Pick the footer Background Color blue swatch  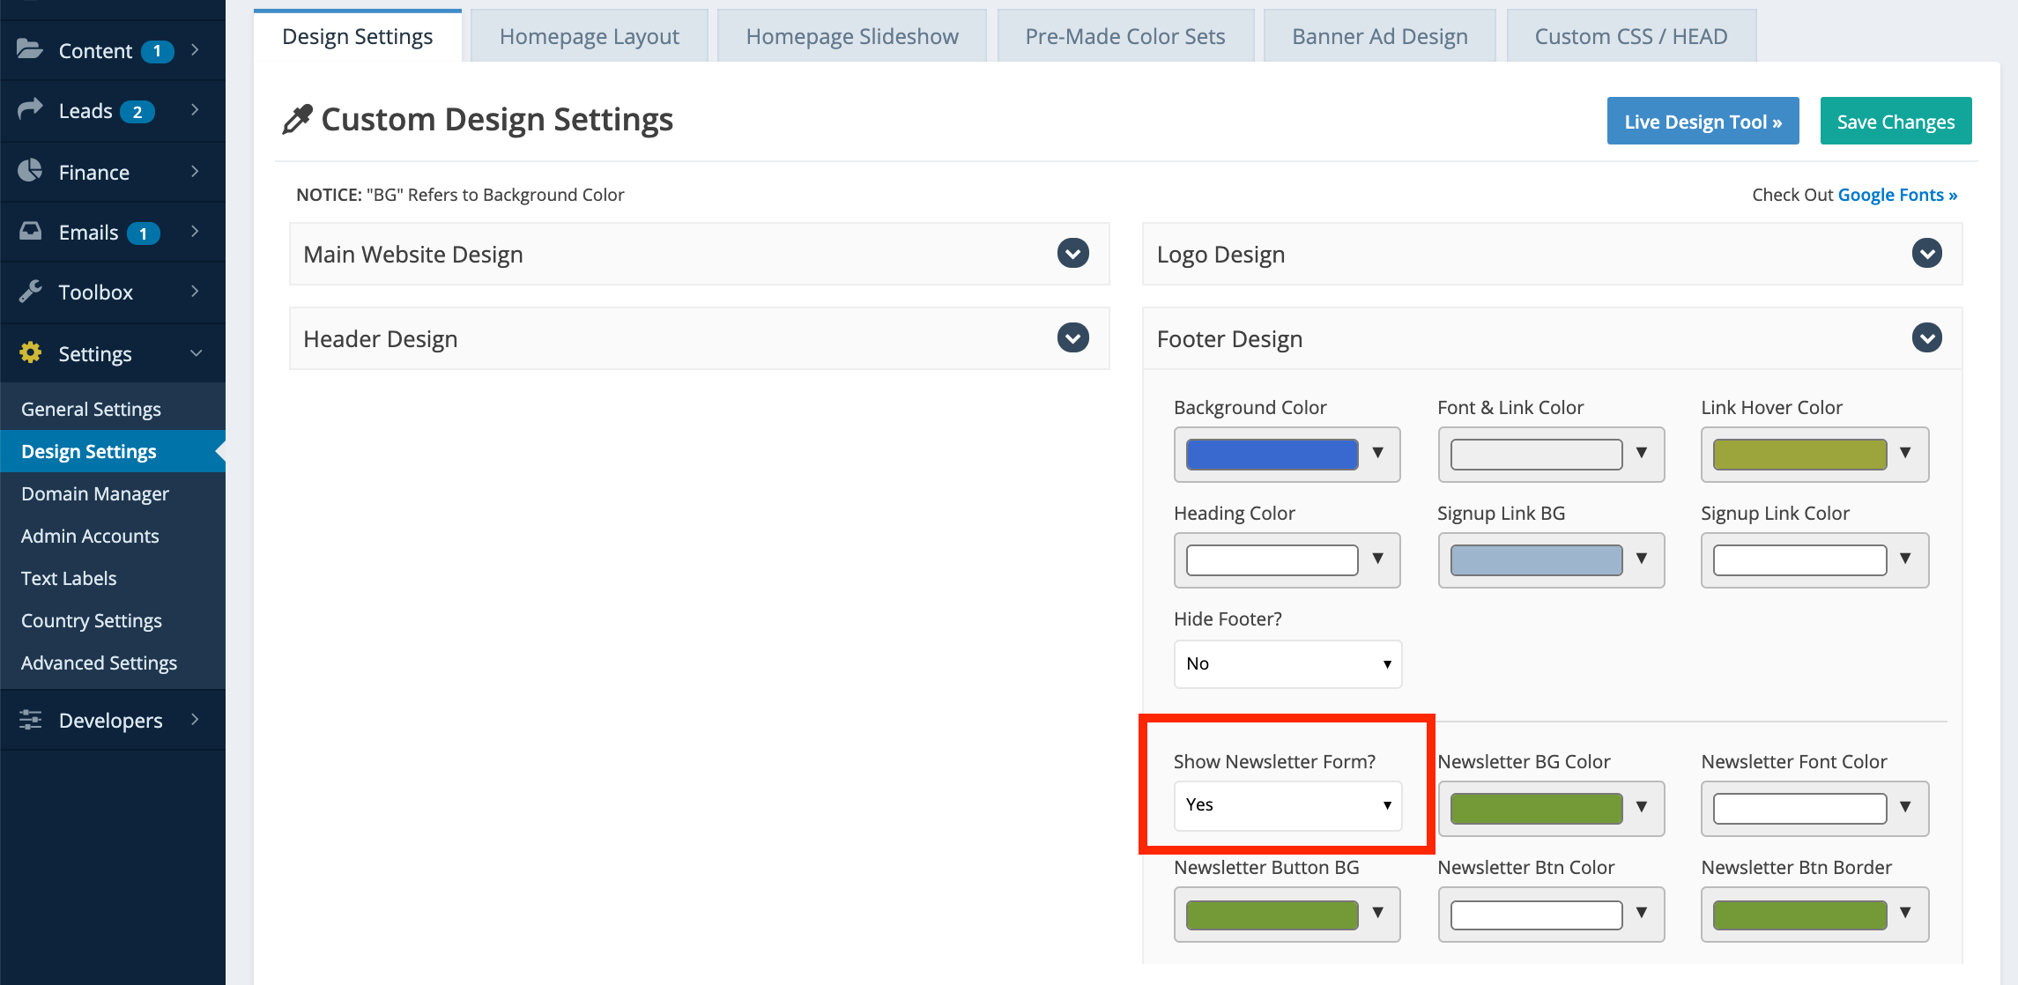point(1272,455)
